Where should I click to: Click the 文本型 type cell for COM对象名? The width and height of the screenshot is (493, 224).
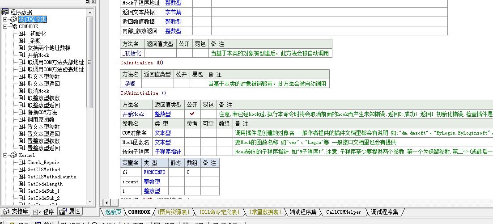coord(168,133)
